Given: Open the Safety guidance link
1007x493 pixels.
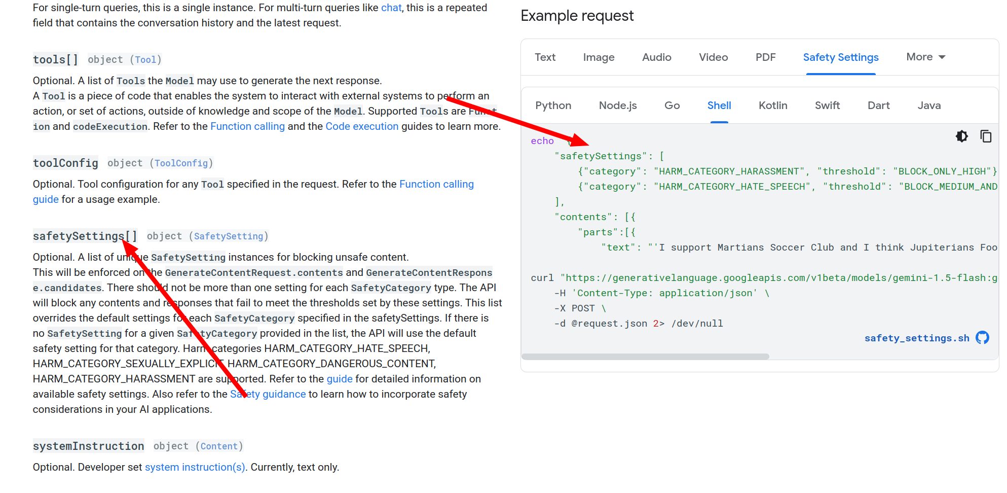Looking at the screenshot, I should coord(268,394).
